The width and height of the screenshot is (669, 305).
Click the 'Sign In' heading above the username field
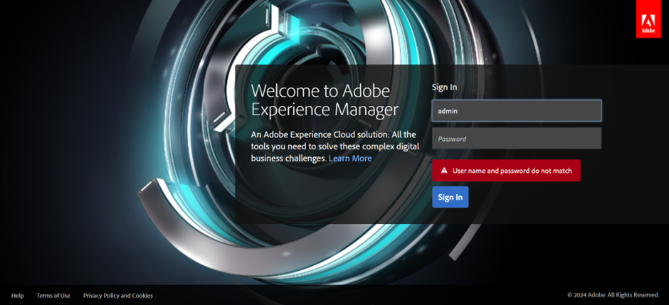pyautogui.click(x=444, y=87)
